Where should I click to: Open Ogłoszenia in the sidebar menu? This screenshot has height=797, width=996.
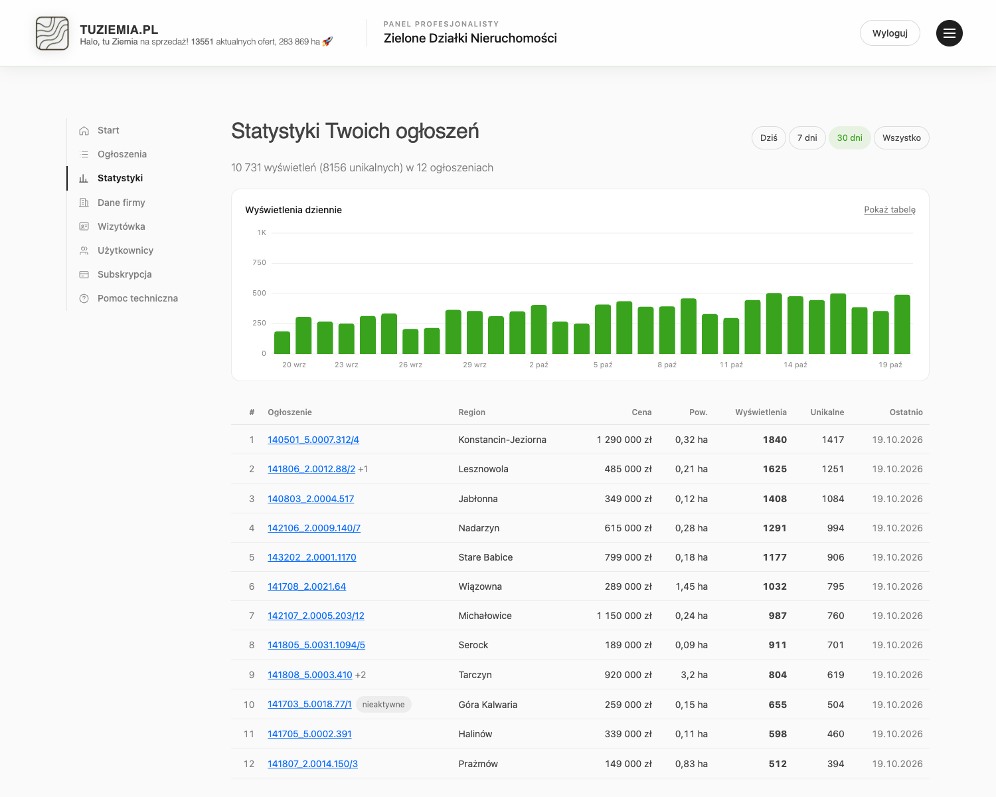coord(122,154)
